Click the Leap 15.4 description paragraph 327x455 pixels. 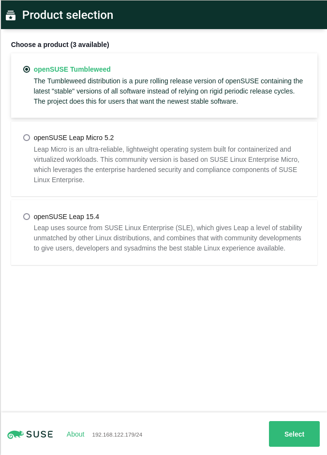pyautogui.click(x=167, y=238)
